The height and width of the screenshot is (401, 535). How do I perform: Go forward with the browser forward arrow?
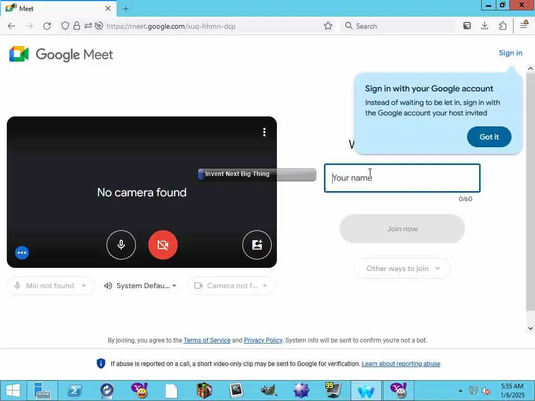[x=29, y=26]
